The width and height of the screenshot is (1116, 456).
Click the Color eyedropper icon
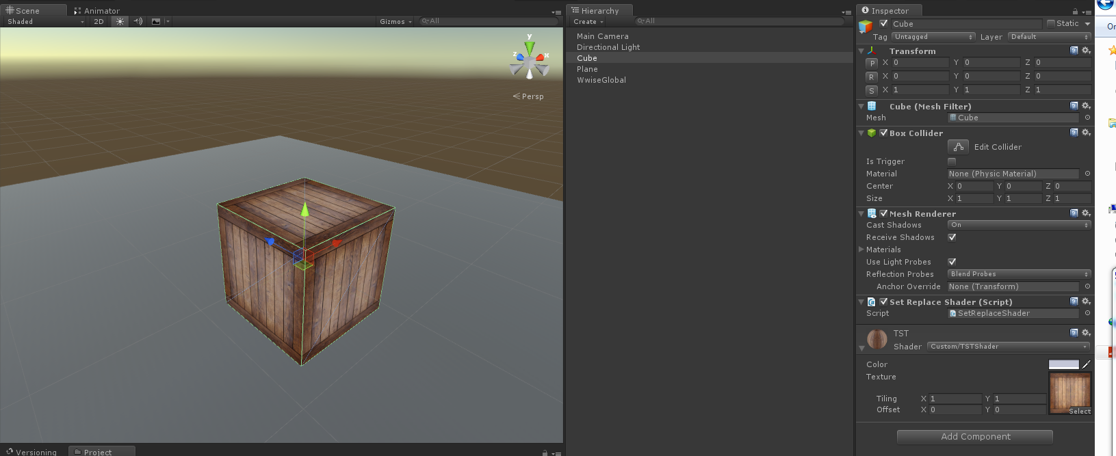pyautogui.click(x=1087, y=364)
